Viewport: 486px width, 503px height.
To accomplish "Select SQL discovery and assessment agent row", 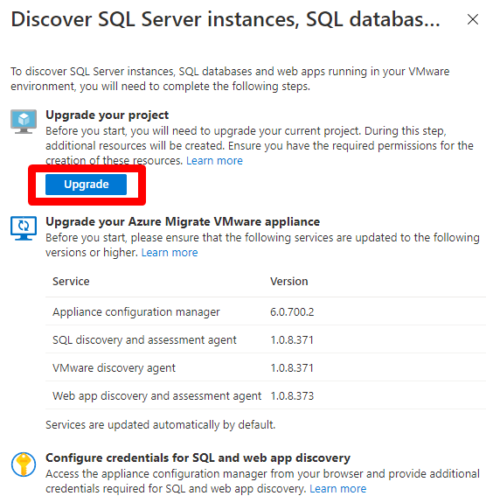I will tap(266, 339).
